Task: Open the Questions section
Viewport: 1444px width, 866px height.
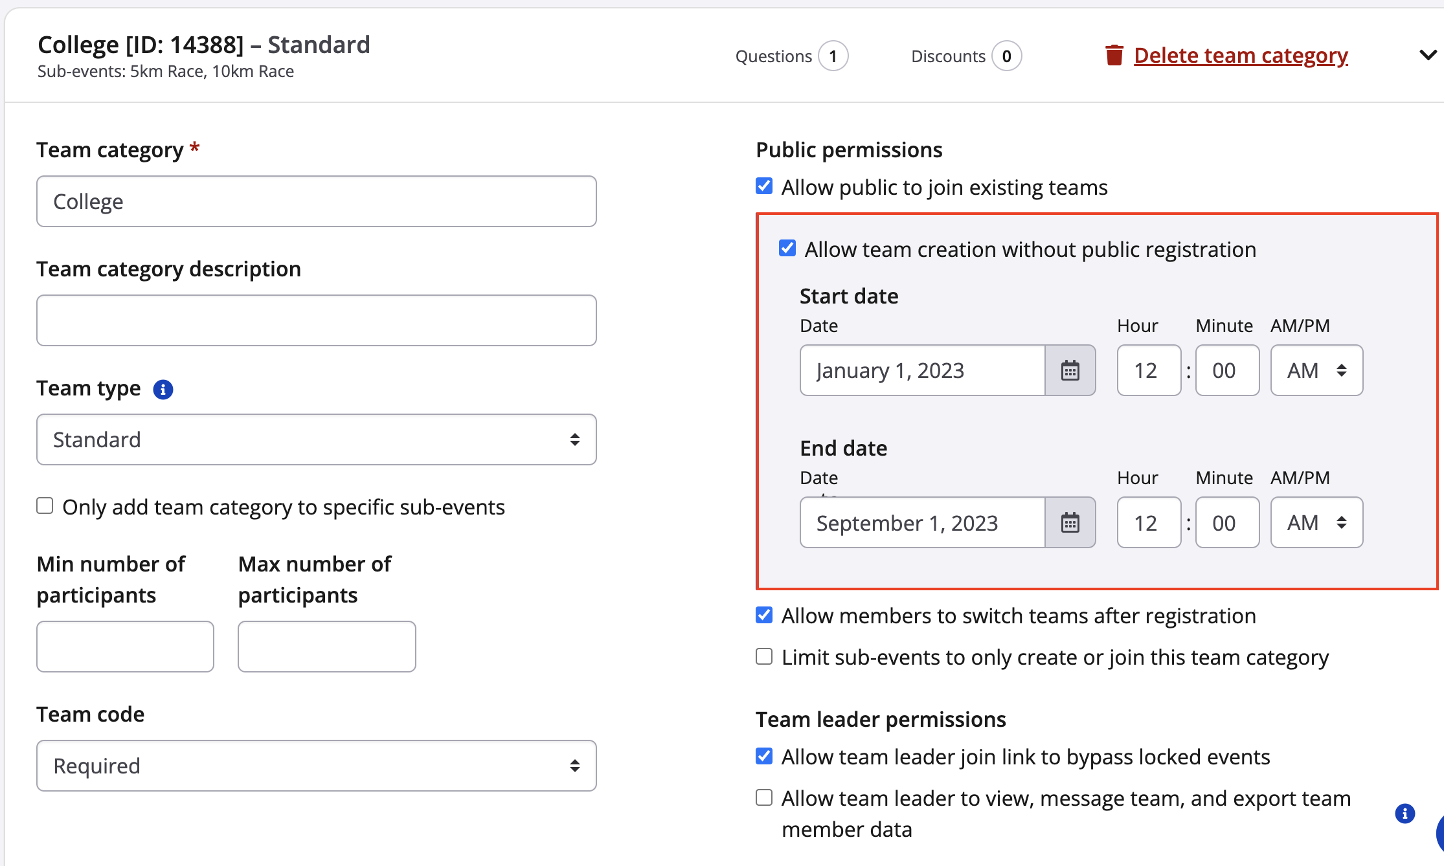Action: point(791,56)
